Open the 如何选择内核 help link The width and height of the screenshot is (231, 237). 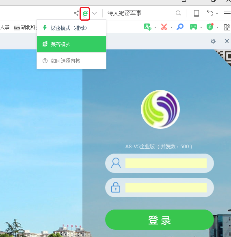point(66,61)
